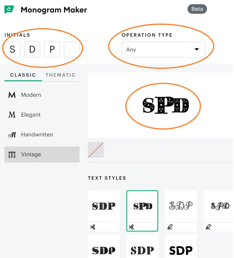
Task: Click scissors icon under first SDP style
Action: pyautogui.click(x=93, y=227)
